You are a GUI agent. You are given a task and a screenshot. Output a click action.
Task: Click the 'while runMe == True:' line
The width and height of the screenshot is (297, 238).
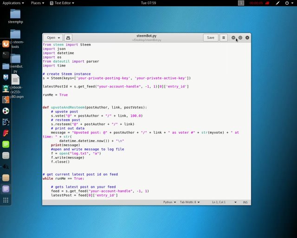[x=64, y=178]
